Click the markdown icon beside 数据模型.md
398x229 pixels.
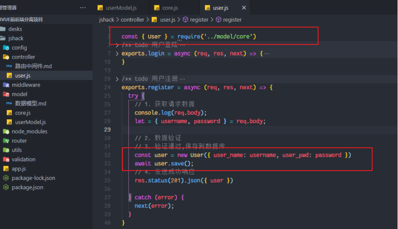(x=9, y=103)
